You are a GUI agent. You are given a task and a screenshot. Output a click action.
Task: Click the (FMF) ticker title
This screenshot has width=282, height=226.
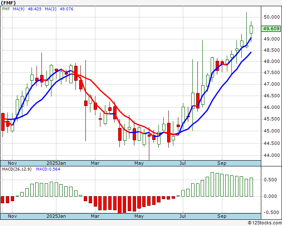(8, 3)
